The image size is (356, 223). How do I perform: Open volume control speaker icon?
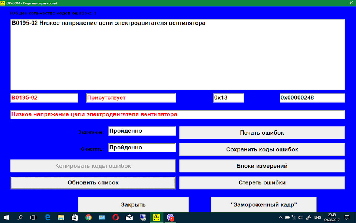[x=301, y=217]
